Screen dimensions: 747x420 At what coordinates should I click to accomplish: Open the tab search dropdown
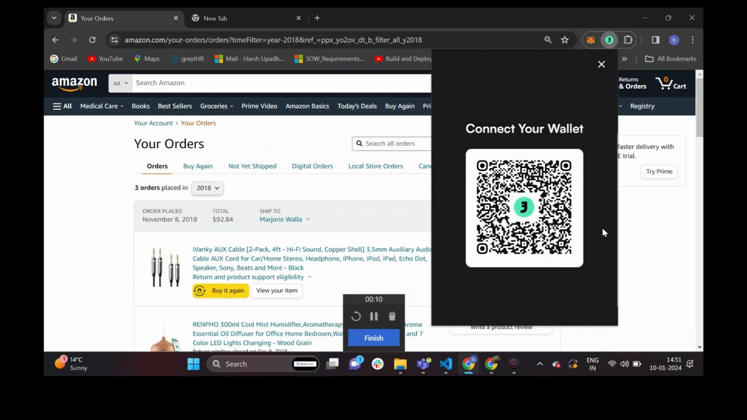[54, 18]
